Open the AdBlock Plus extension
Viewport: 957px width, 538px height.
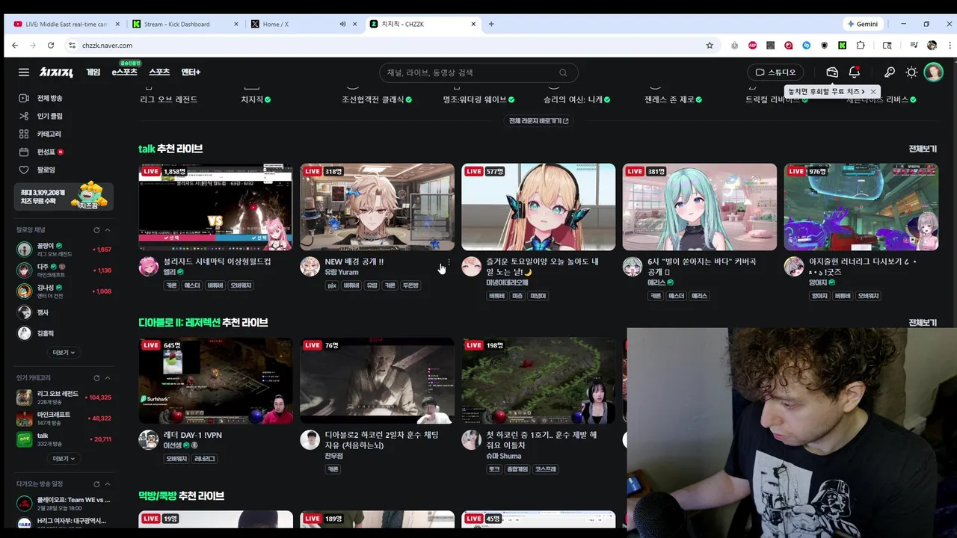(x=752, y=45)
